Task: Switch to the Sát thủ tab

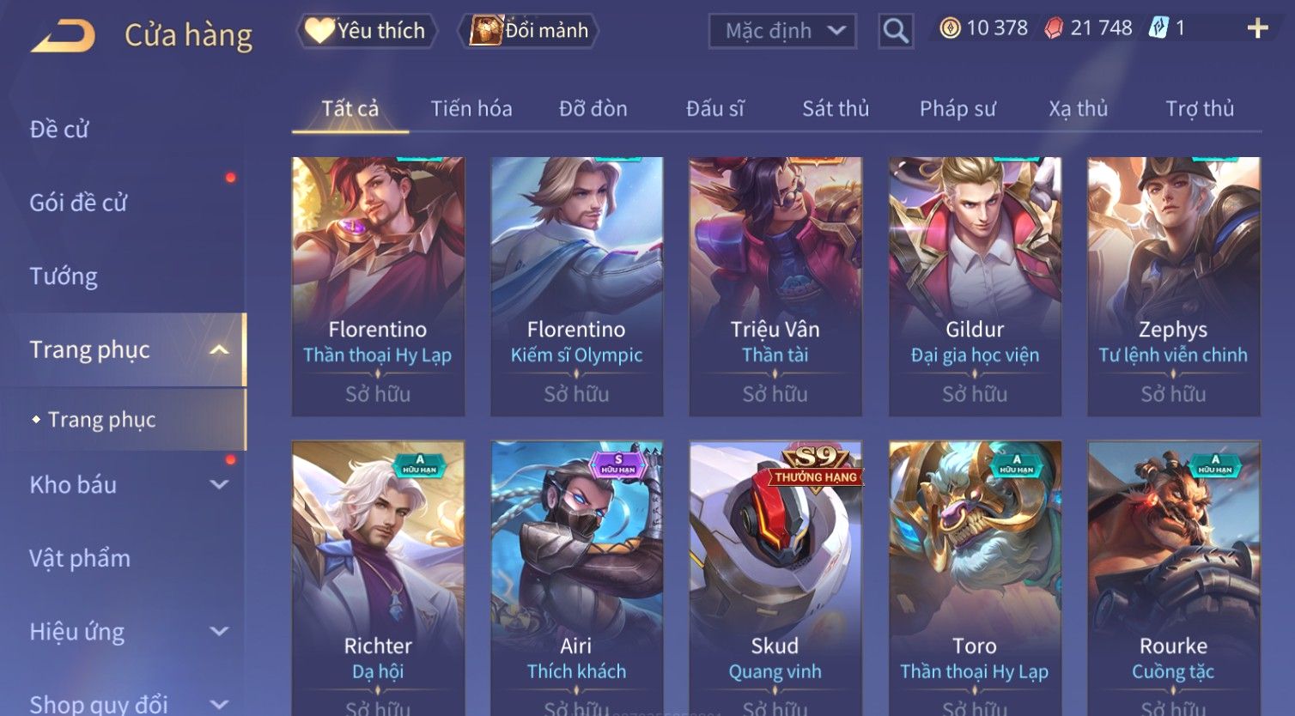Action: (836, 109)
